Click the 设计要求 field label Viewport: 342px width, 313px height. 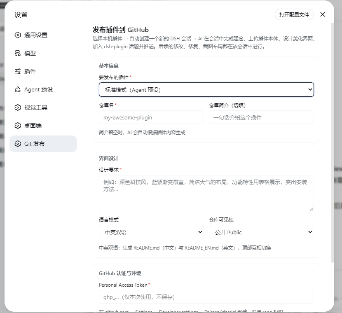click(x=109, y=170)
